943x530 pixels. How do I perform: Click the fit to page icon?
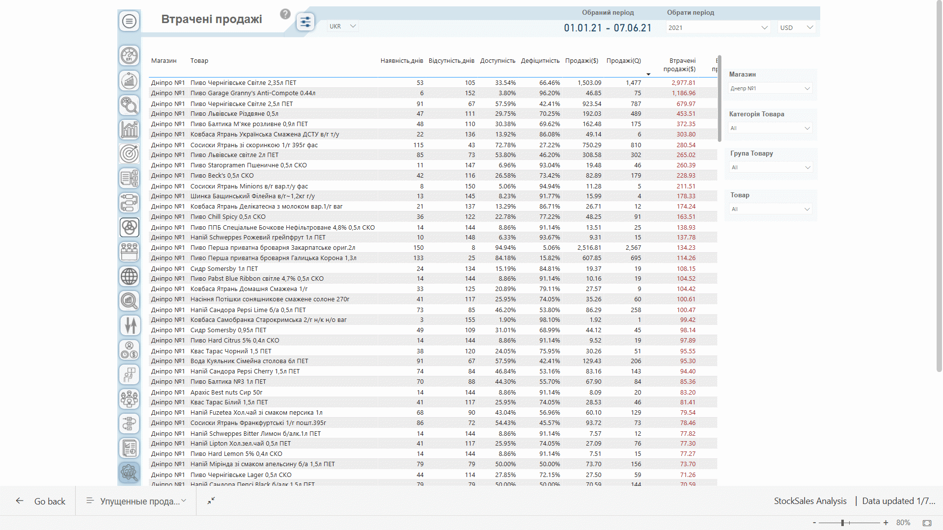(x=927, y=523)
